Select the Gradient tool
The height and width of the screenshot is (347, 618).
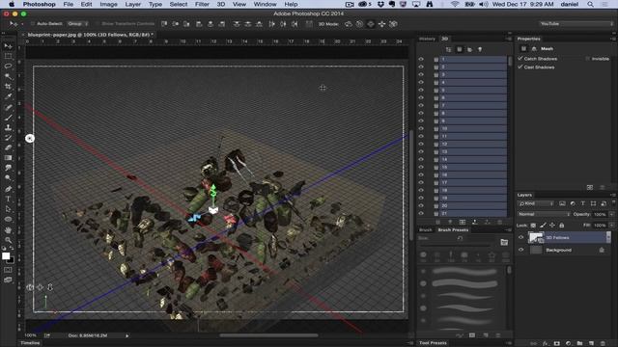pos(8,158)
